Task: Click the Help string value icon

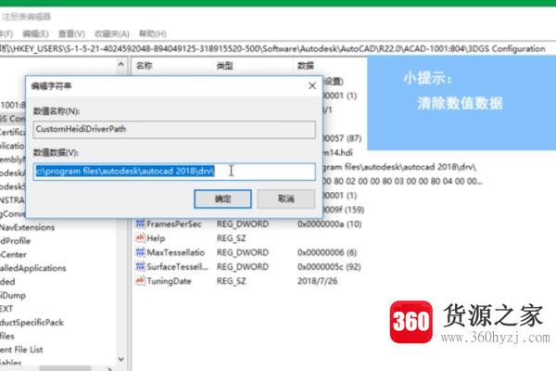Action: tap(140, 237)
